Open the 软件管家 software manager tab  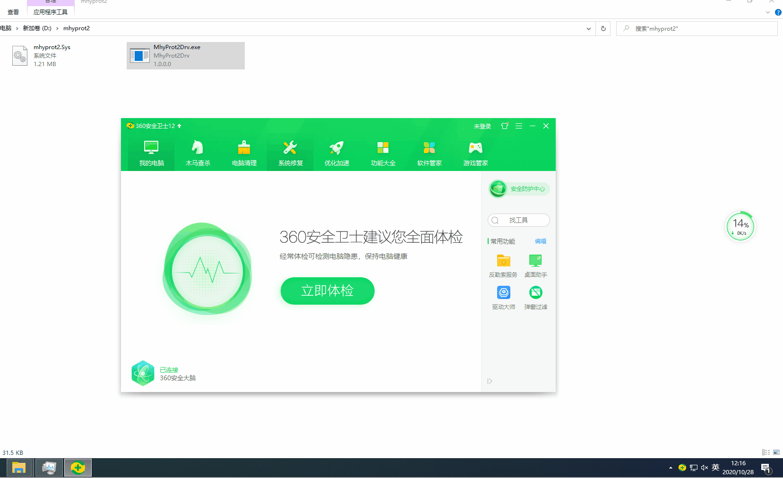(429, 154)
